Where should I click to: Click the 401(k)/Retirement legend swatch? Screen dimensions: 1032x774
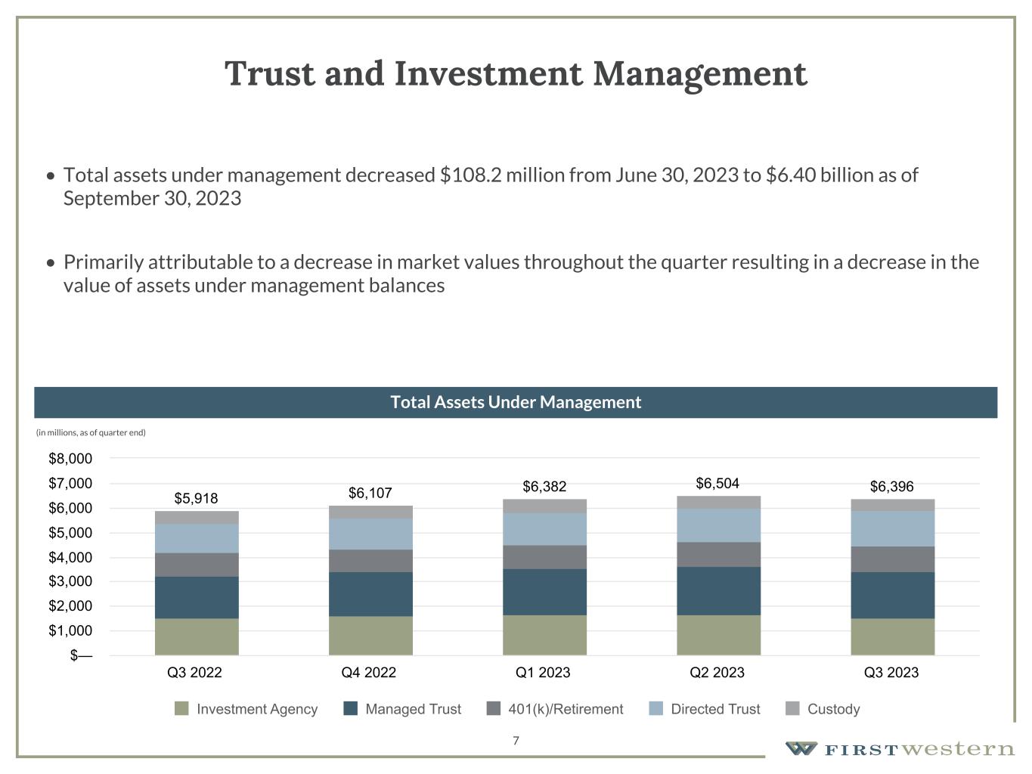coord(493,708)
